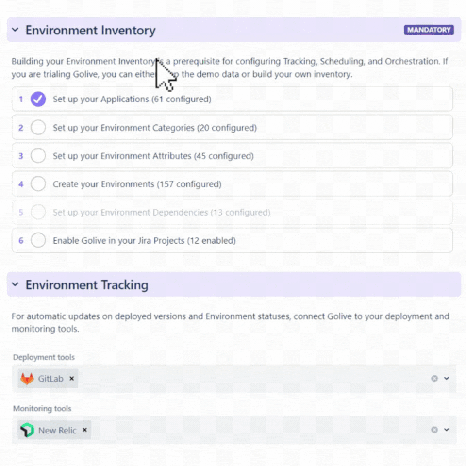This screenshot has height=466, width=466.
Task: Clear all Monitoring tools via the circled x
Action: (434, 430)
